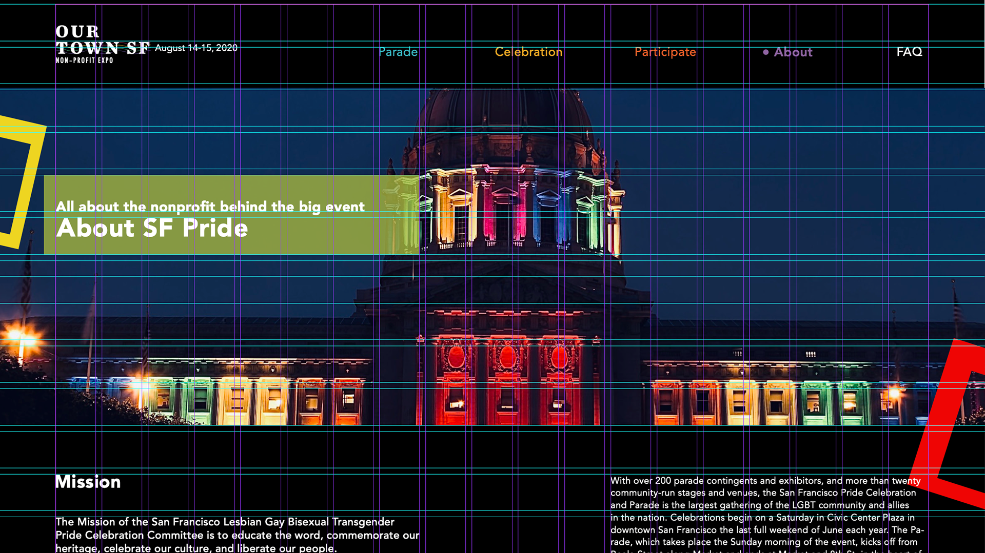Click the About SF Pride heading
The height and width of the screenshot is (553, 985).
tap(152, 228)
